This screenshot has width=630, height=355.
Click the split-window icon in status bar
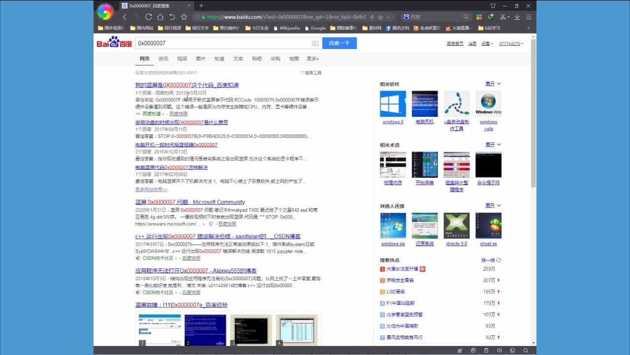(x=512, y=350)
